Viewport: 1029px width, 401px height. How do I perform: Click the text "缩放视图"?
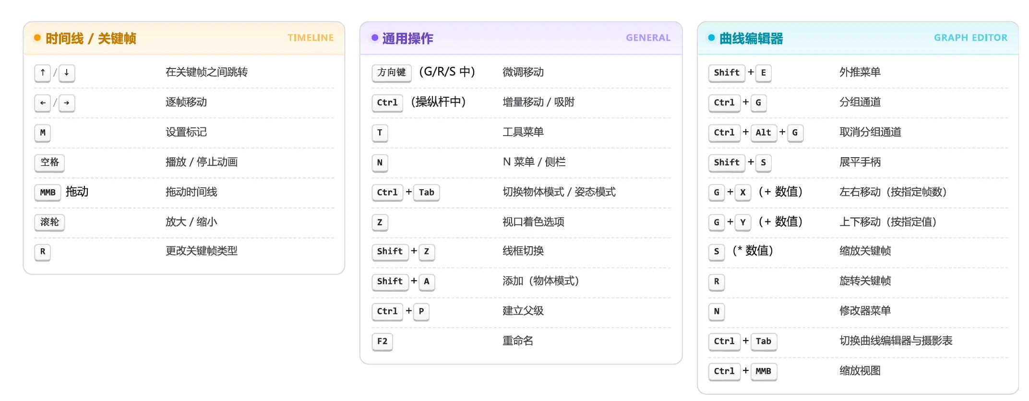pyautogui.click(x=860, y=370)
